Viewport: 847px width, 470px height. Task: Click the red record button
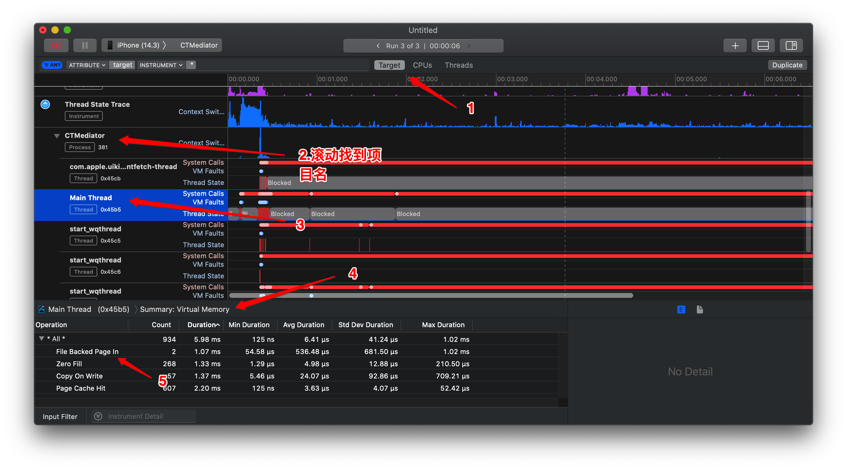tap(56, 45)
